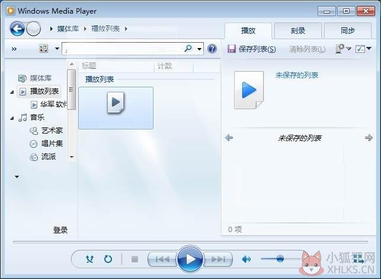Click the greyed Forward navigation button
The height and width of the screenshot is (279, 381).
tap(33, 28)
